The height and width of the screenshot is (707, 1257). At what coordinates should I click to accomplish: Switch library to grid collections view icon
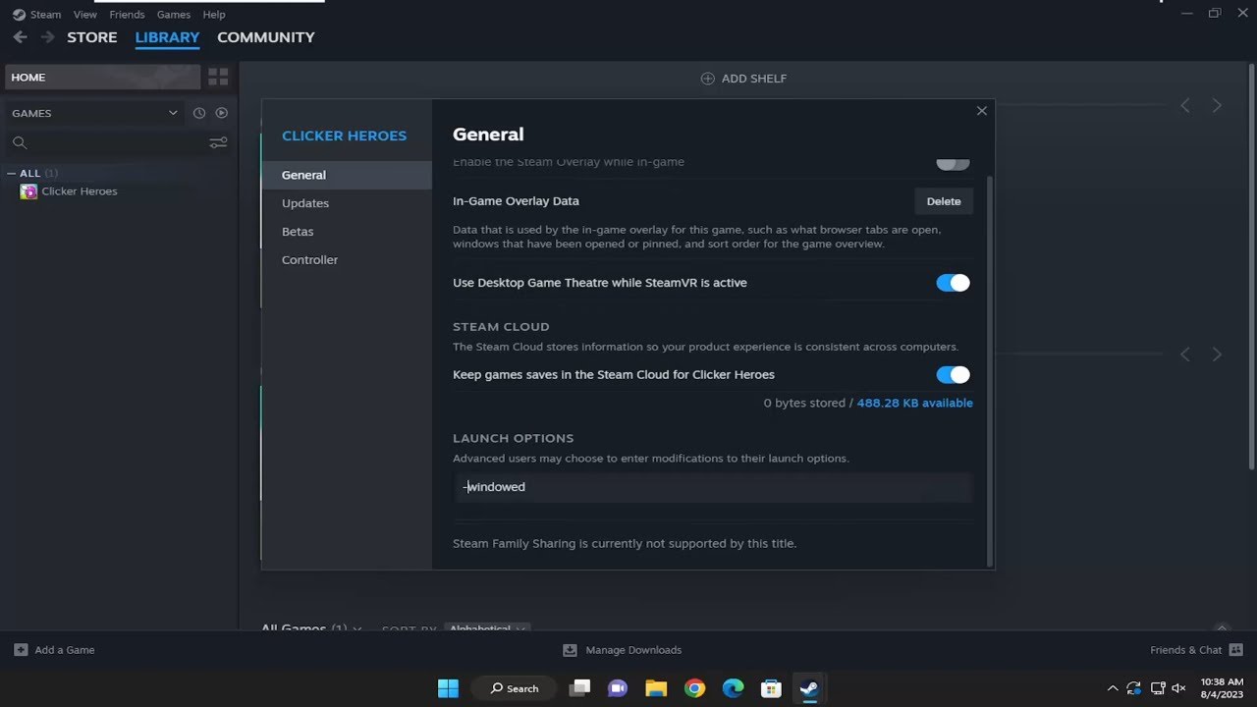(218, 77)
